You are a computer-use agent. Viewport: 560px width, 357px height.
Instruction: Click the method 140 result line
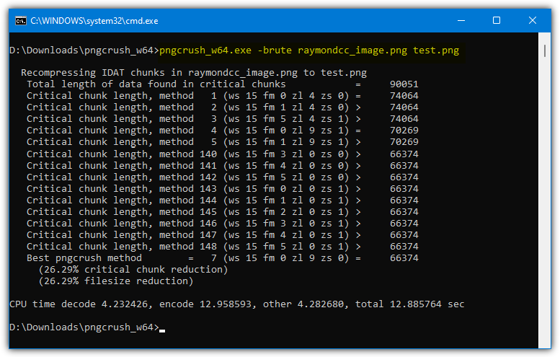coord(222,154)
